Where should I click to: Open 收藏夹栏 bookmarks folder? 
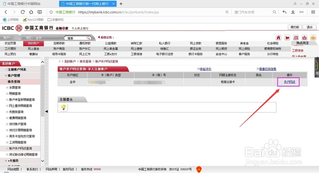[x=56, y=19]
